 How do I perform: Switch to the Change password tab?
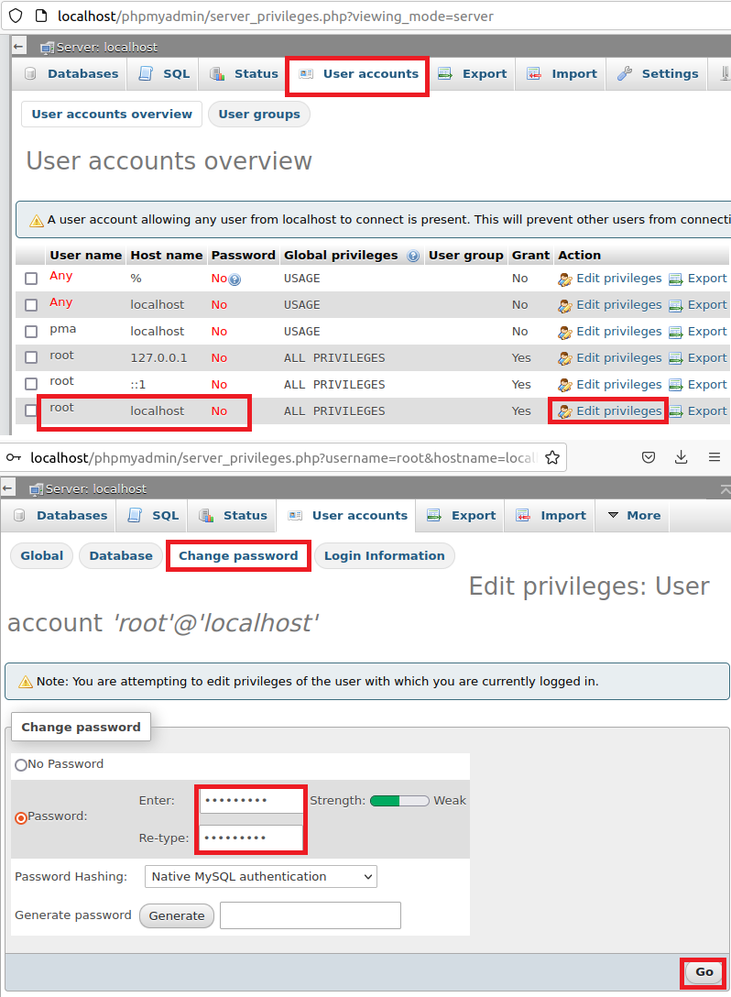tap(238, 555)
